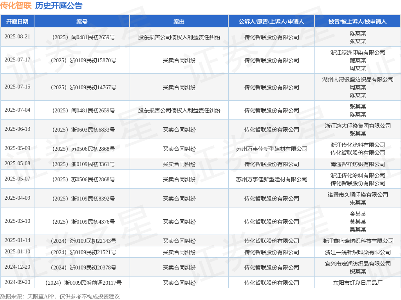Click defendant 诸暨市久顺印染有限公司
Image resolution: width=401 pixels, height=300 pixels.
pos(358,195)
